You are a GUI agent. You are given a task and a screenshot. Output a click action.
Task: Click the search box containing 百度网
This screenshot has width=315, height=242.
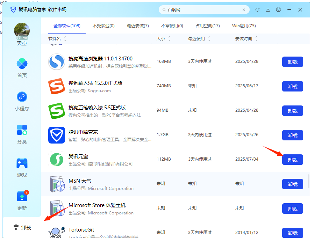click(x=205, y=10)
